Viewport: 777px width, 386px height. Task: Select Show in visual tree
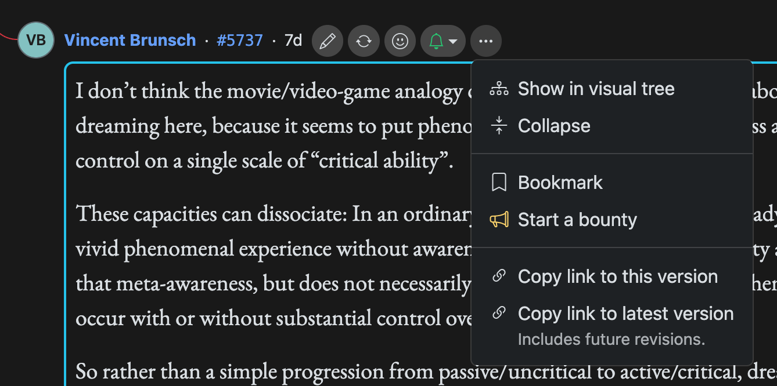tap(612, 89)
